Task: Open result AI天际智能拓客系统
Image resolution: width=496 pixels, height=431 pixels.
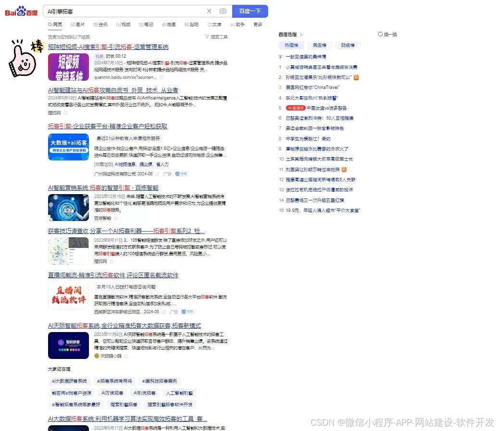Action: 124,326
